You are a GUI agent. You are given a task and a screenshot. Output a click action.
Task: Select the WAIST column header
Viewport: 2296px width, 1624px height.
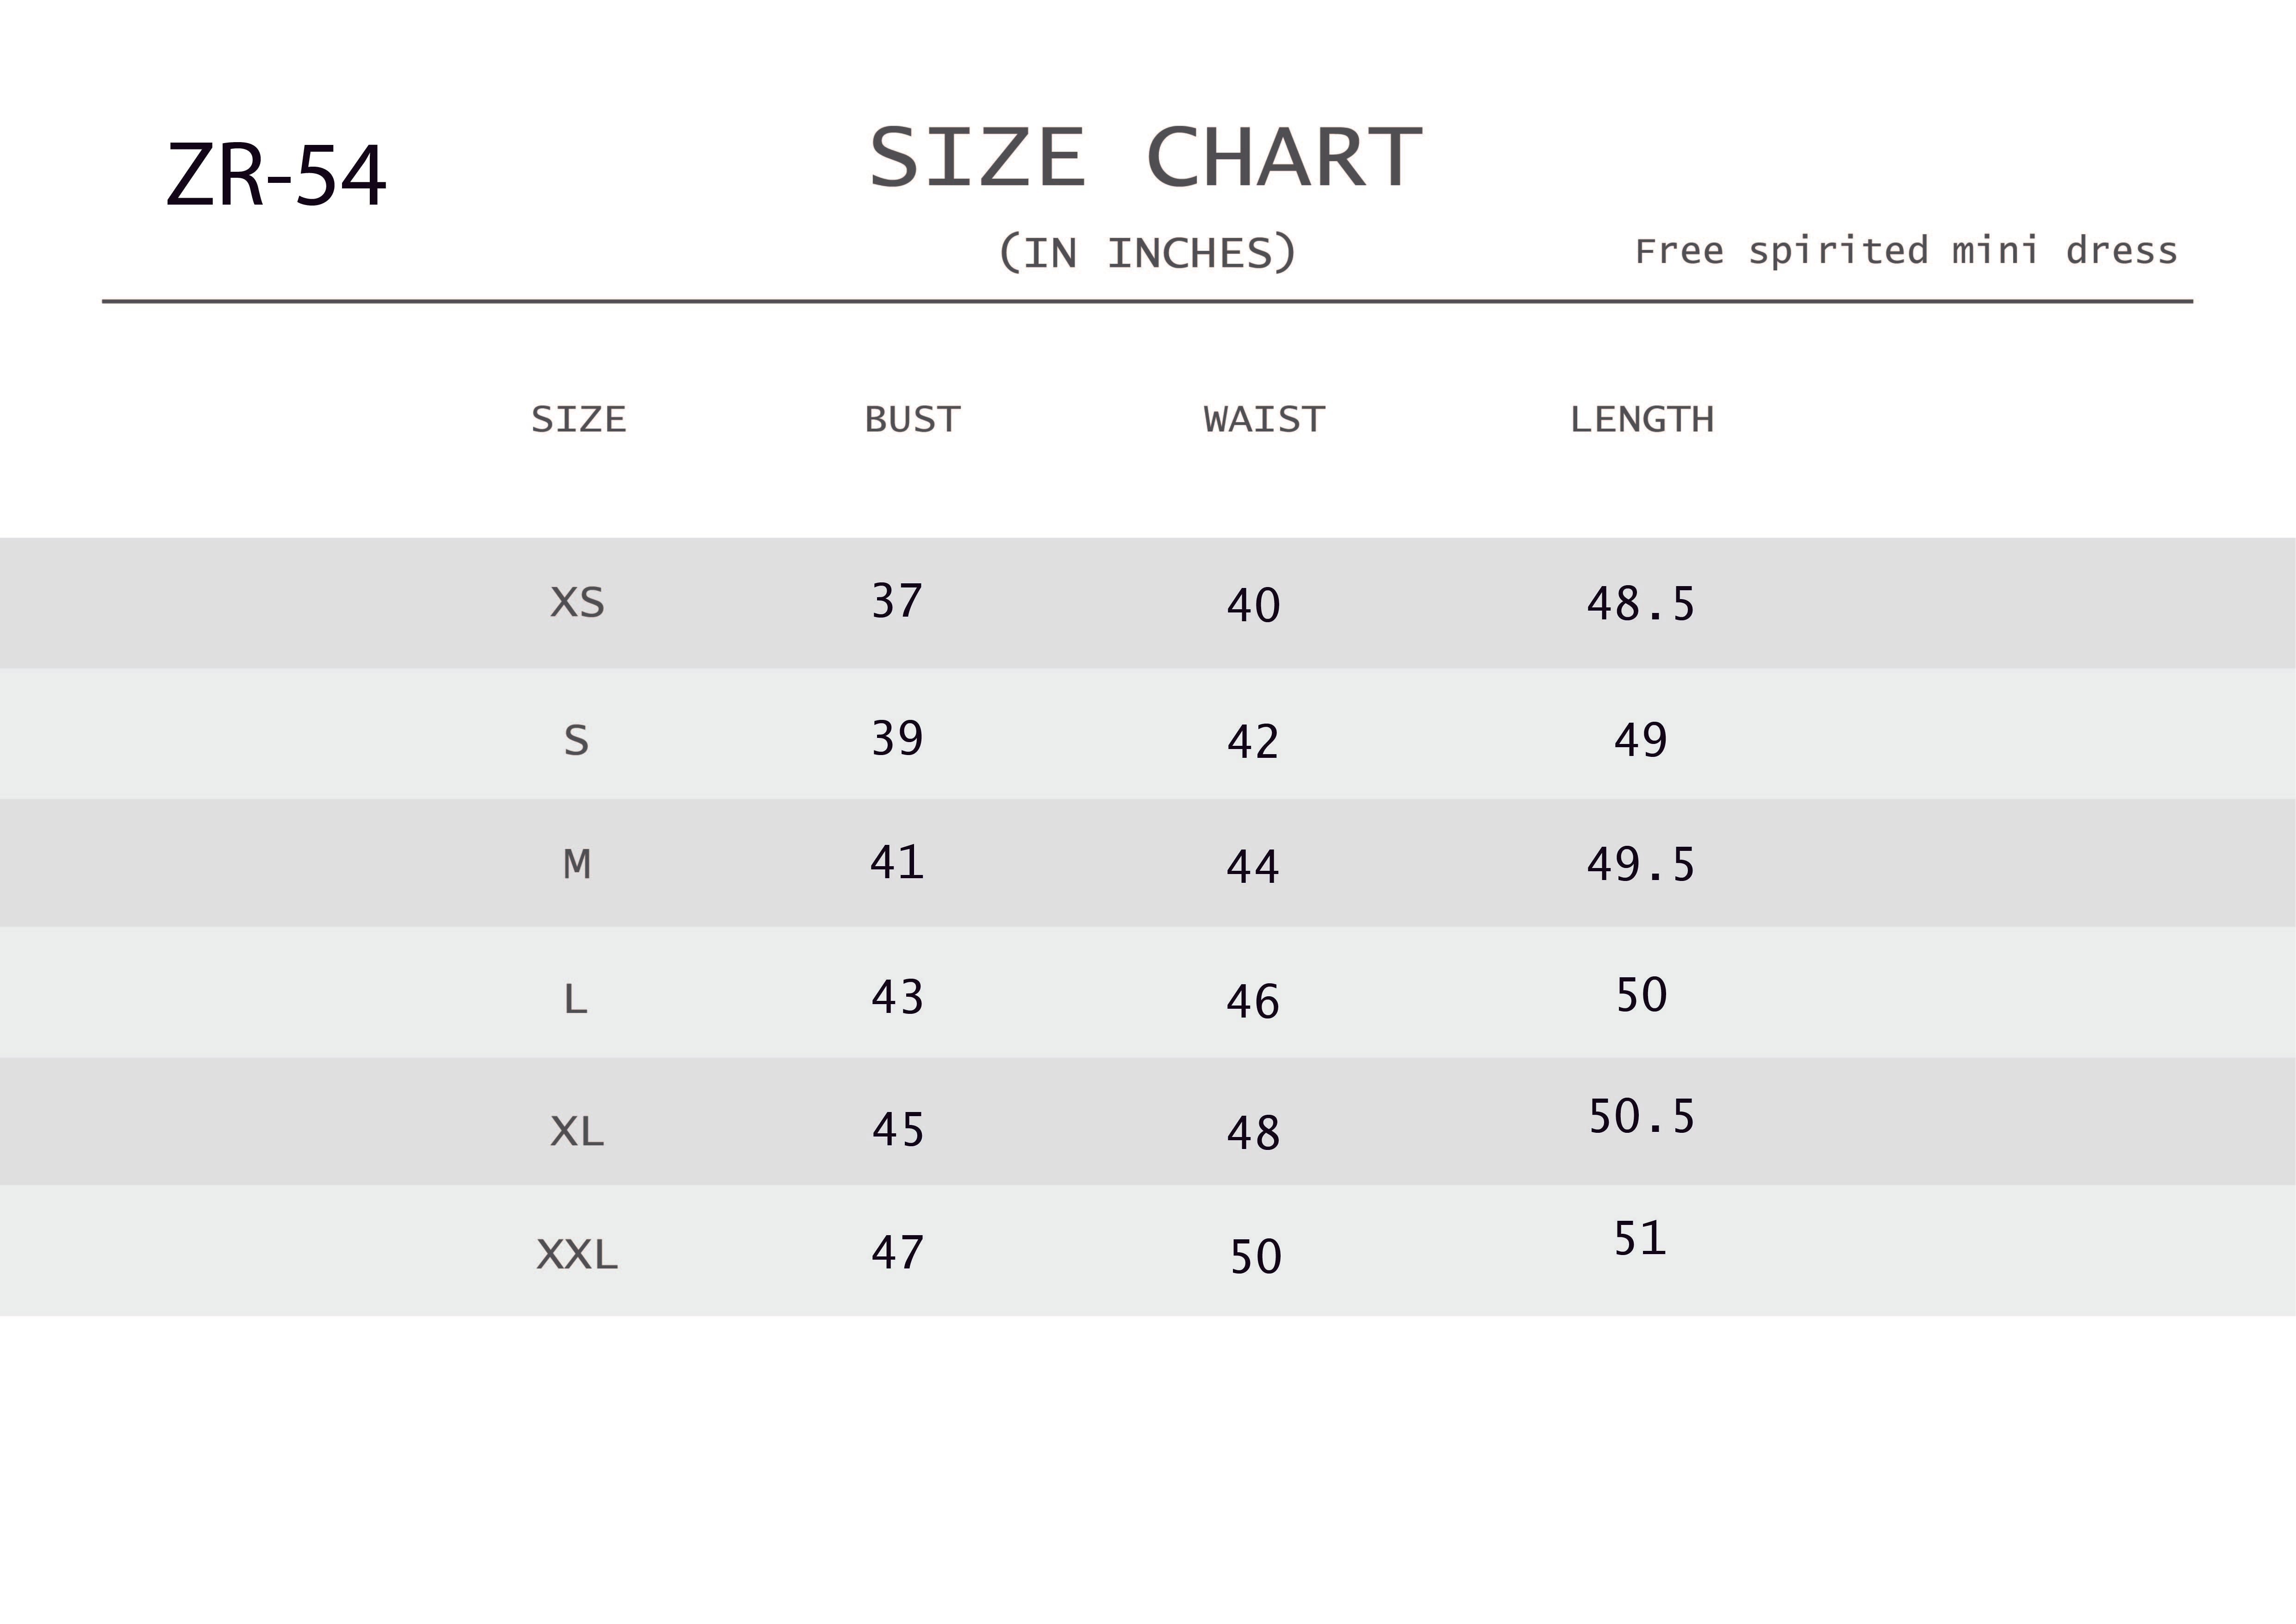click(x=1264, y=419)
